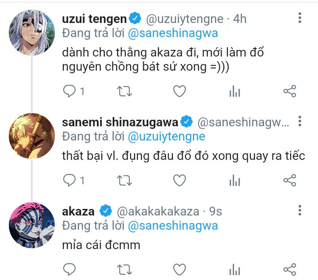Reply to akaza's tweet

click(x=70, y=269)
